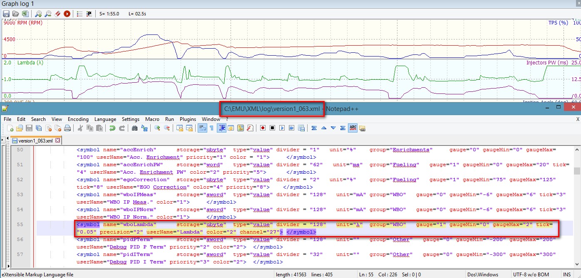Open the Encoding menu
Screen dimensions: 581x278
click(x=78, y=119)
